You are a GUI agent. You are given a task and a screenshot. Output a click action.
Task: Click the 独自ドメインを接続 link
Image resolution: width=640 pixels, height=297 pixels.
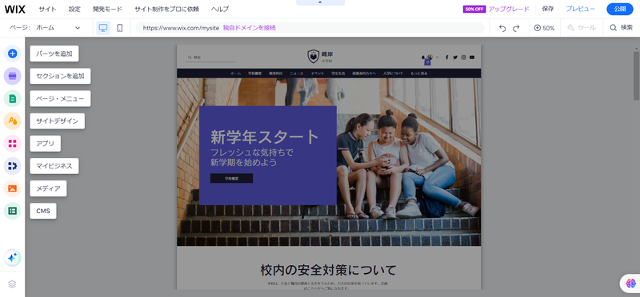click(x=250, y=28)
